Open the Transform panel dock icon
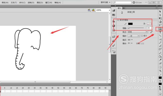The image size is (163, 96). point(114,30)
